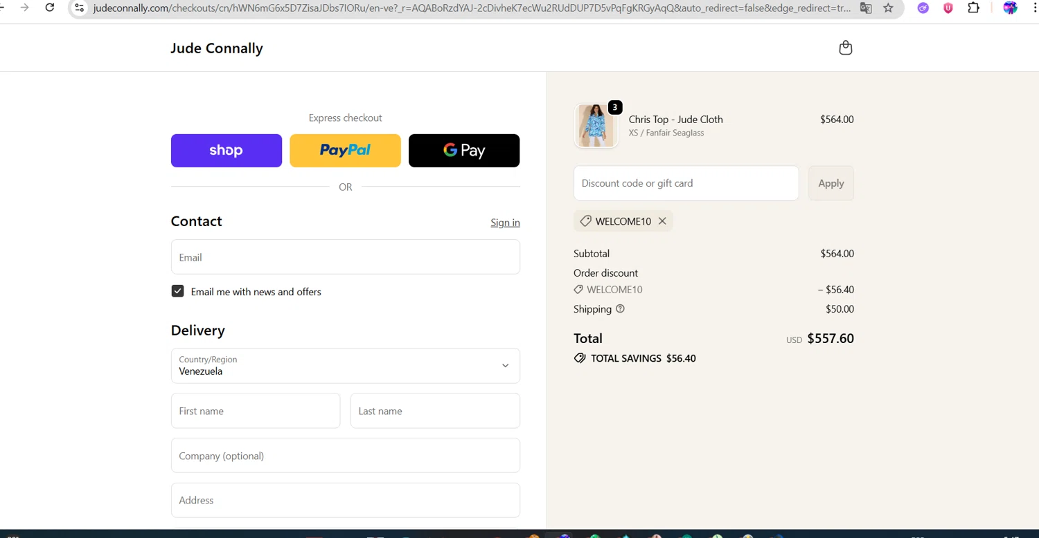
Task: Click the $50.00 shipping cost
Action: click(x=840, y=309)
